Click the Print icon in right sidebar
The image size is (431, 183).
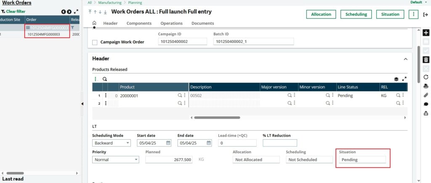(x=426, y=86)
